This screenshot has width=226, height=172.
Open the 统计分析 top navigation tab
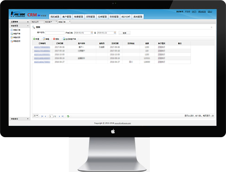(x=126, y=17)
